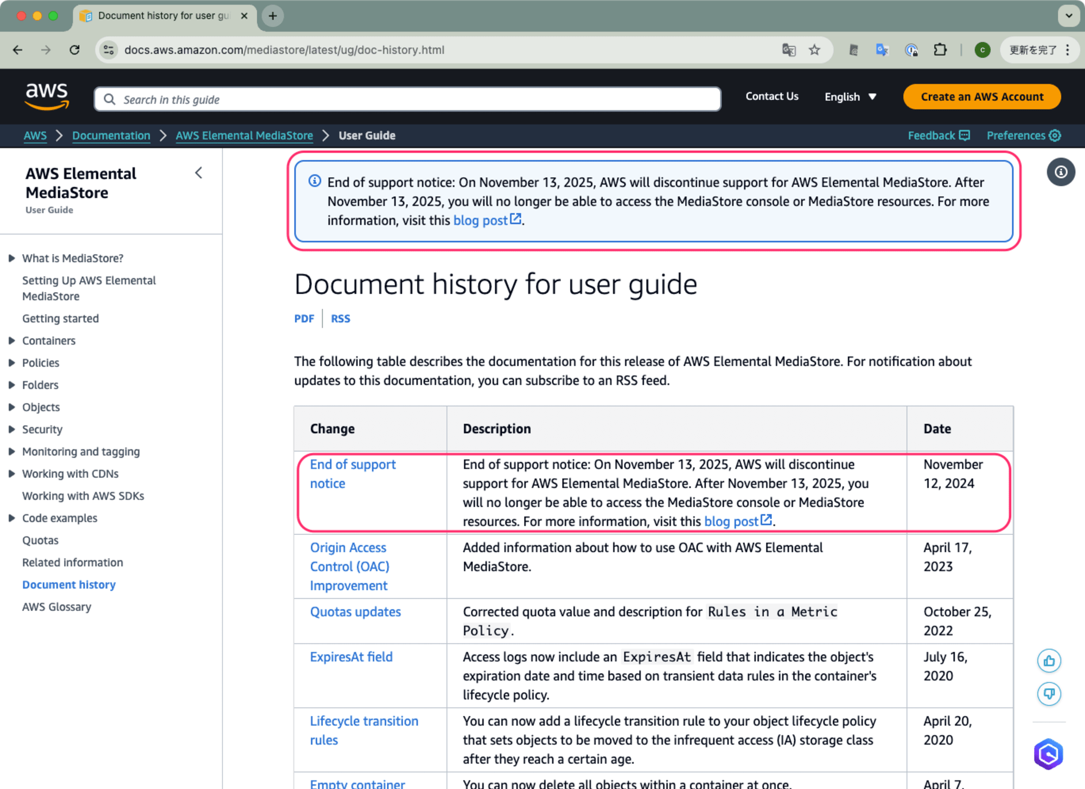Click thumbs up feedback icon
This screenshot has width=1085, height=789.
point(1049,661)
